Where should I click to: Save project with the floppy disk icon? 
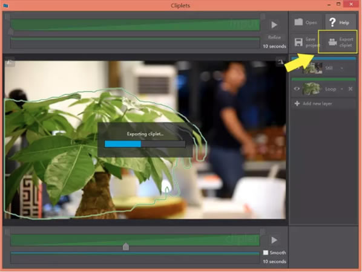(x=298, y=42)
